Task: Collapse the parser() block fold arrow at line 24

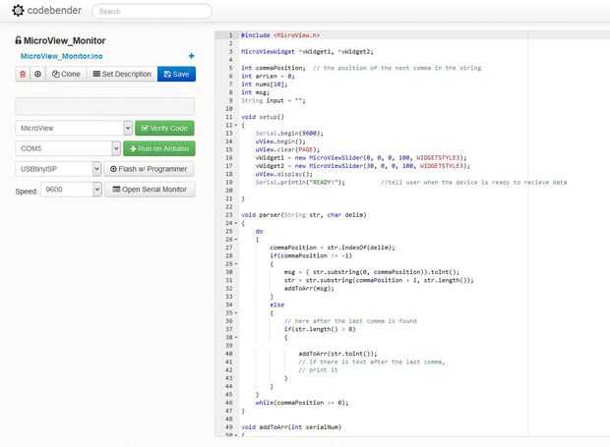Action: point(236,223)
